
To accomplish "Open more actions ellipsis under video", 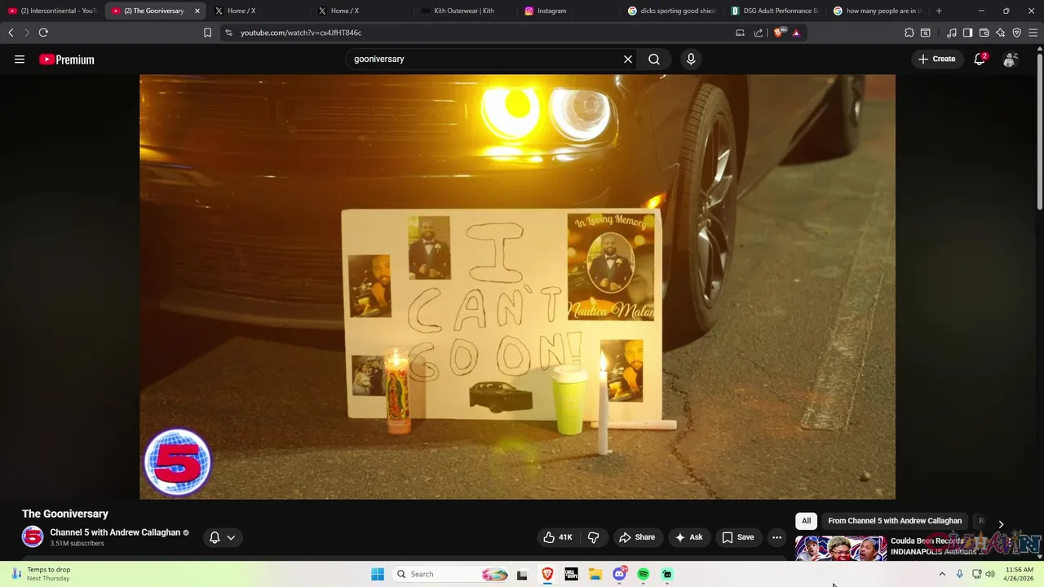I will pos(776,537).
